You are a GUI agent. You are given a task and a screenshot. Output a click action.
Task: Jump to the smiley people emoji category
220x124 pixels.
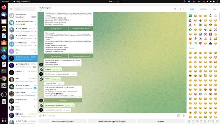pyautogui.click(x=193, y=121)
